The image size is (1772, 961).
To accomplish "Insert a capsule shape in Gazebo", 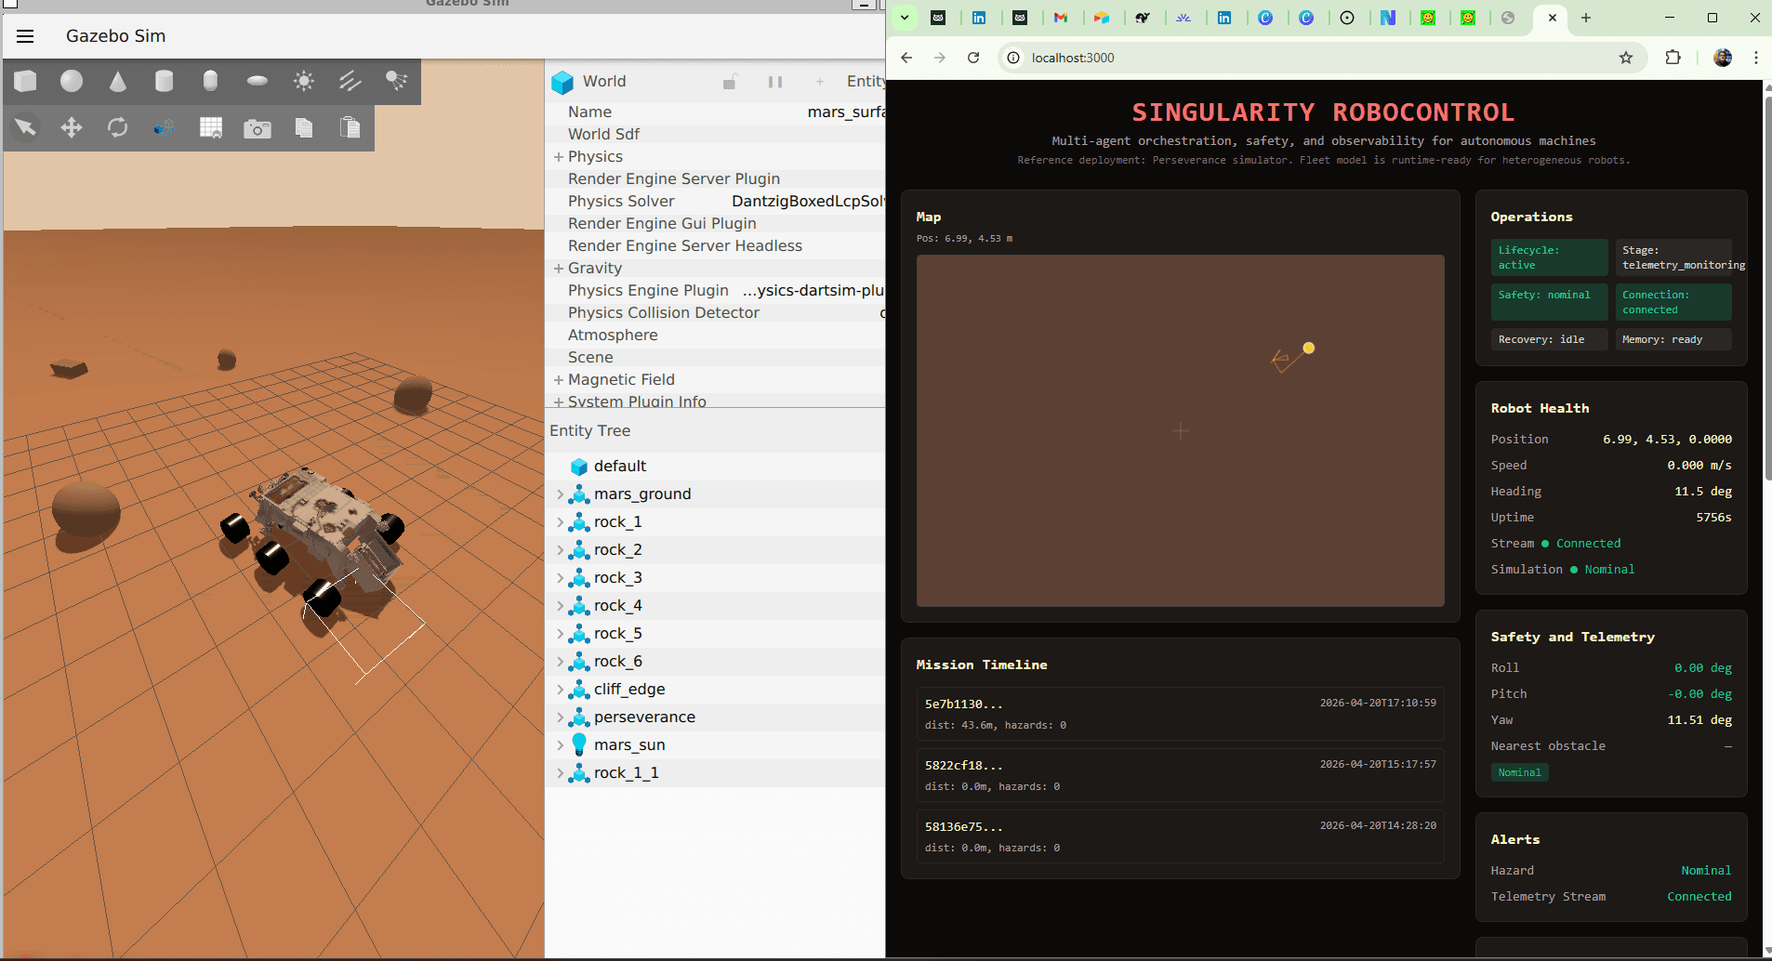I will tap(211, 82).
